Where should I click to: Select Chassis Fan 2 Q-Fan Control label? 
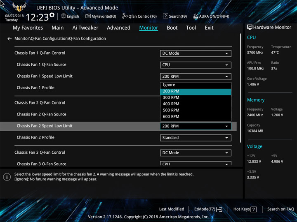tap(40, 103)
